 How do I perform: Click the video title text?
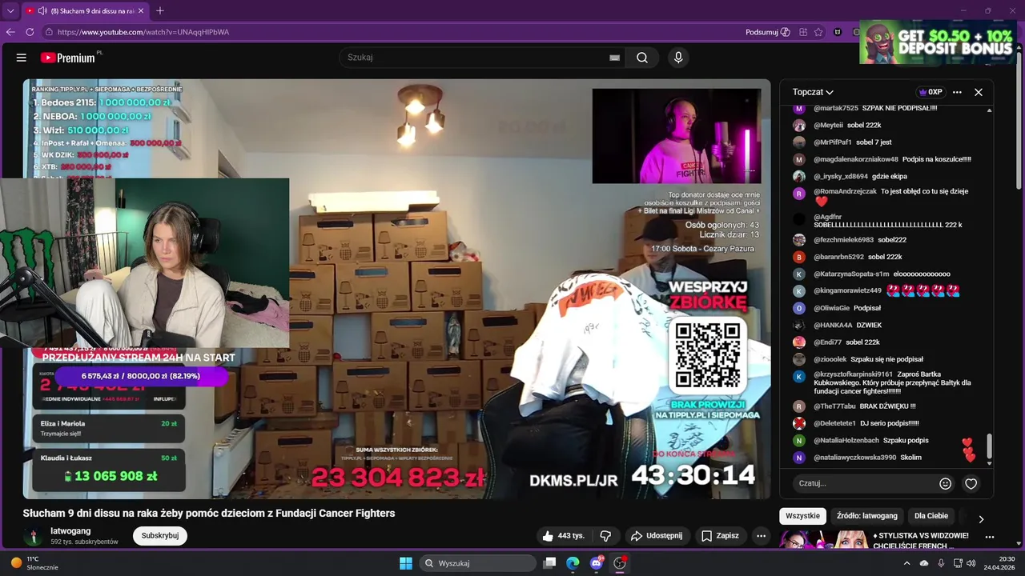(x=209, y=514)
